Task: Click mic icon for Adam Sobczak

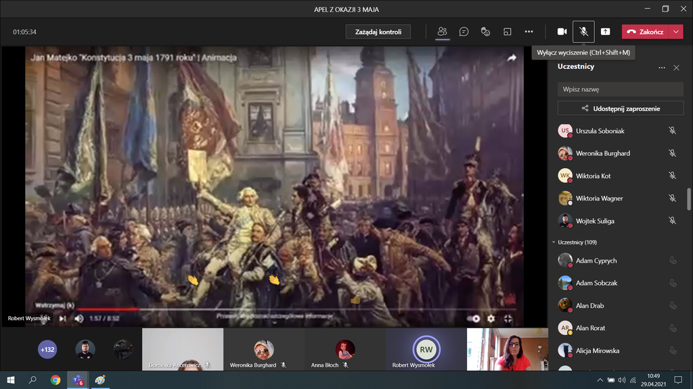Action: coord(673,283)
